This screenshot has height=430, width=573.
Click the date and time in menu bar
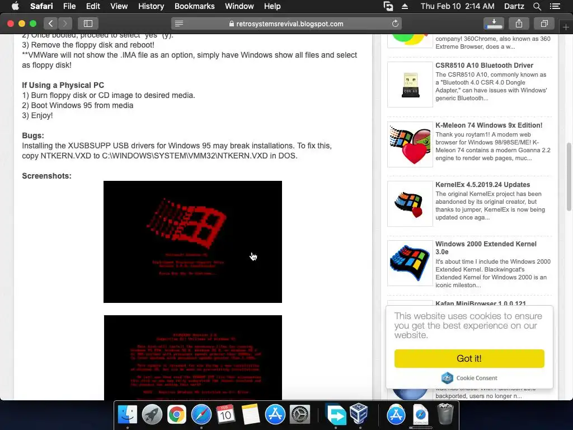point(457,6)
